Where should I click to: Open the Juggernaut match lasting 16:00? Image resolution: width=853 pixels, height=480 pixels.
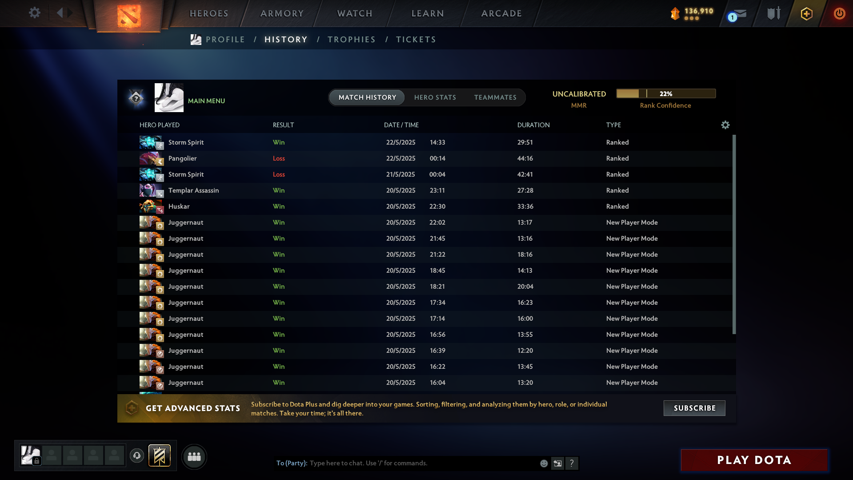[x=424, y=319]
